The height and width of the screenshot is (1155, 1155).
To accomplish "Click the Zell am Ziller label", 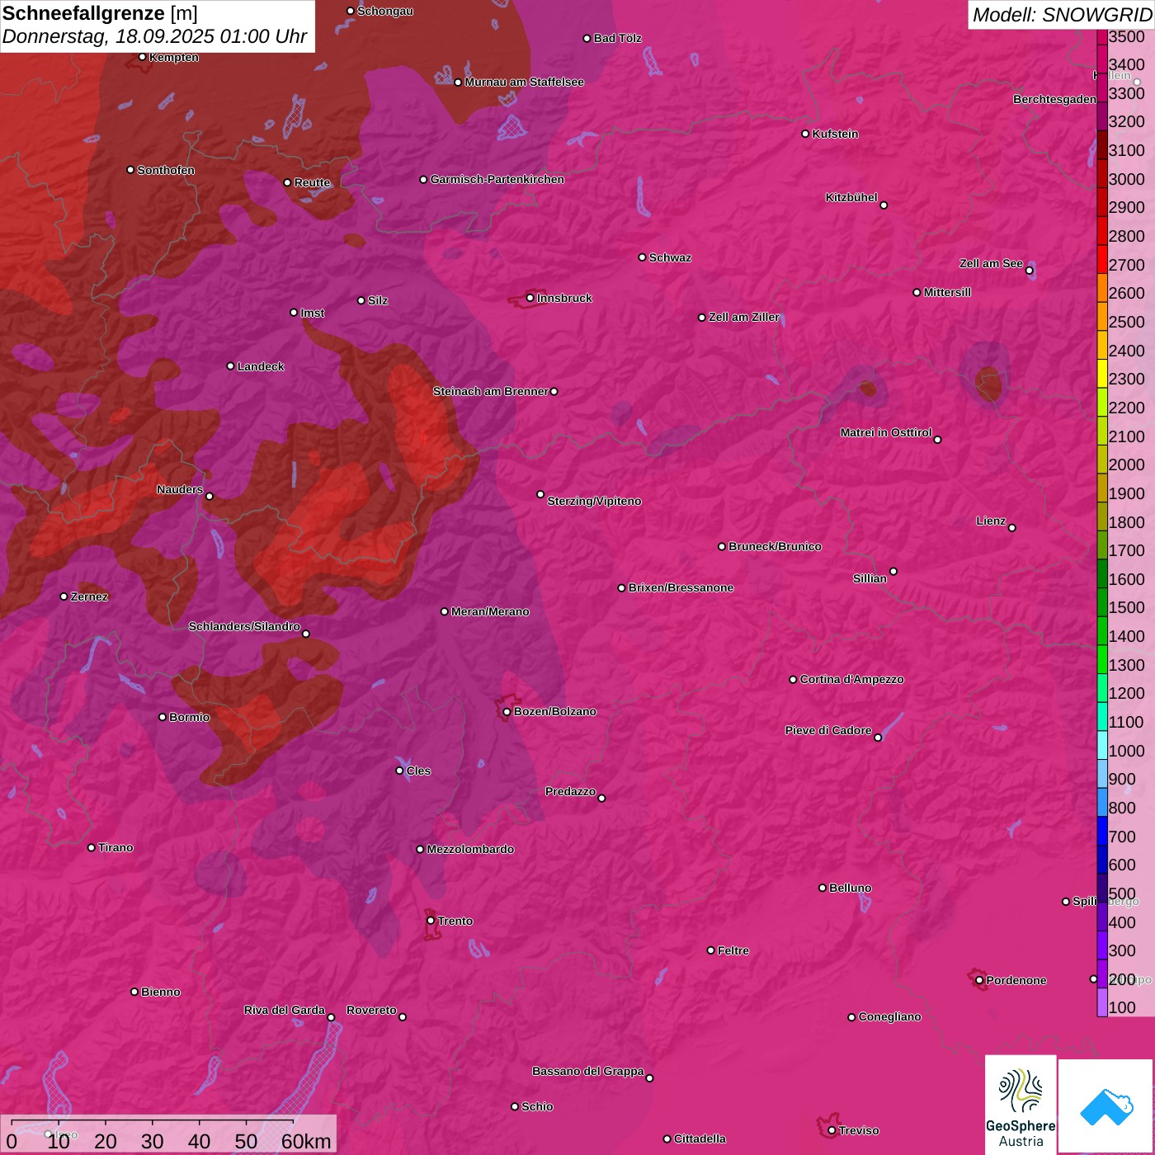I will pyautogui.click(x=744, y=317).
